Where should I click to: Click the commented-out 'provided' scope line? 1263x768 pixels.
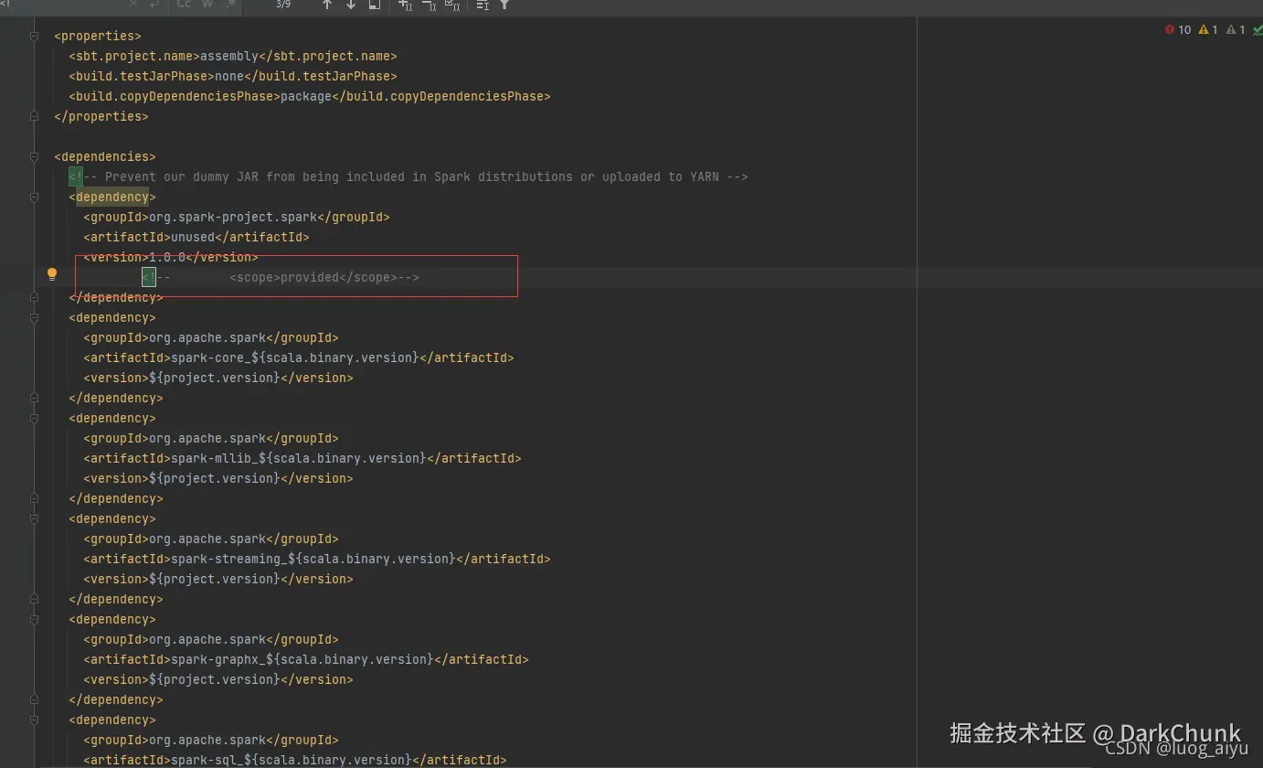pos(281,277)
